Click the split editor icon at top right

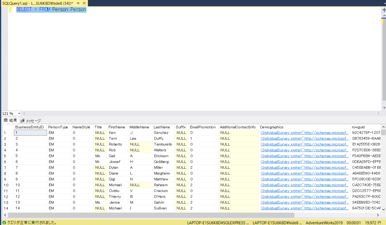click(x=384, y=10)
